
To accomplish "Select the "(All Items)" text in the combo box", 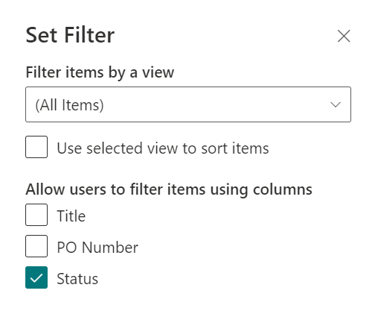I will pyautogui.click(x=69, y=105).
